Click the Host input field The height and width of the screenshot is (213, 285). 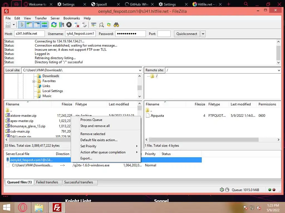(x=30, y=34)
